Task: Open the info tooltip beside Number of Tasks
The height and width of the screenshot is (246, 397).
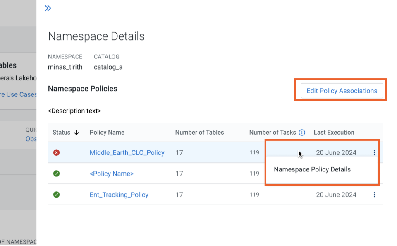Action: tap(302, 132)
